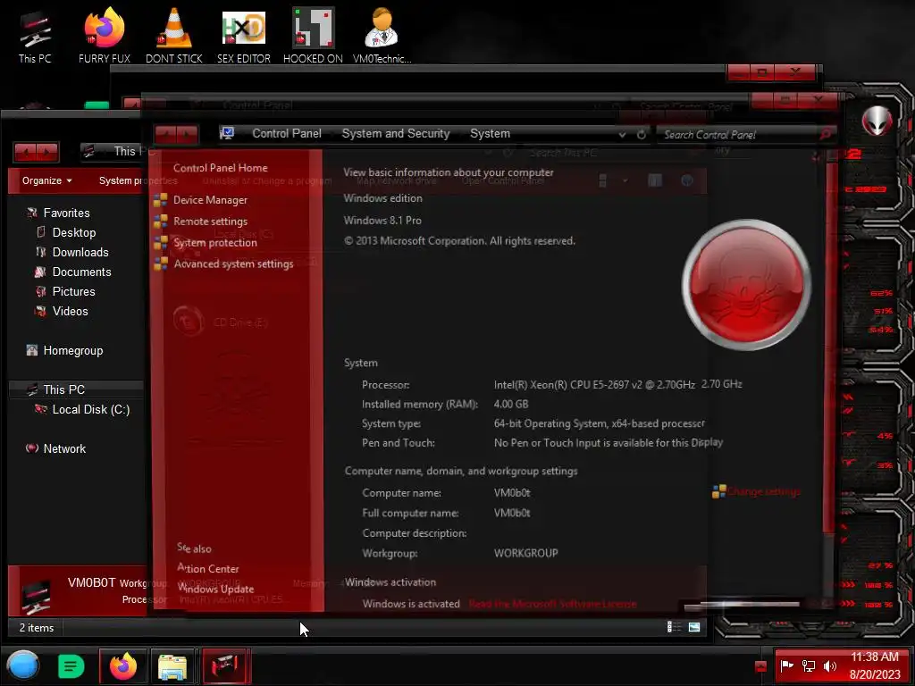Open the address bar history dropdown

coord(622,135)
